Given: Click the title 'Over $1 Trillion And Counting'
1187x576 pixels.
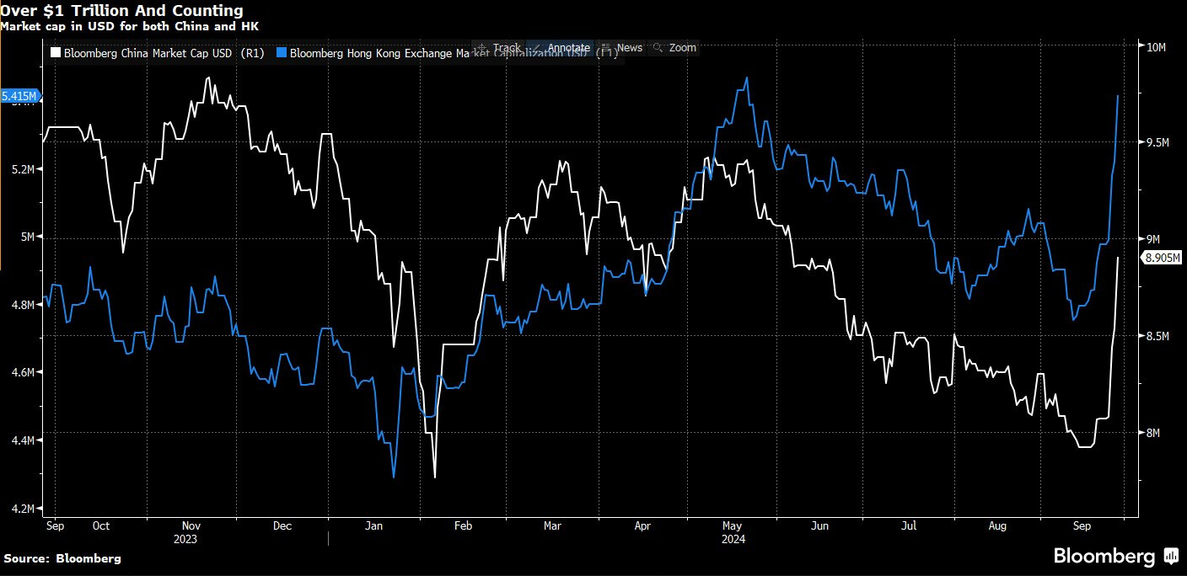Looking at the screenshot, I should (122, 11).
